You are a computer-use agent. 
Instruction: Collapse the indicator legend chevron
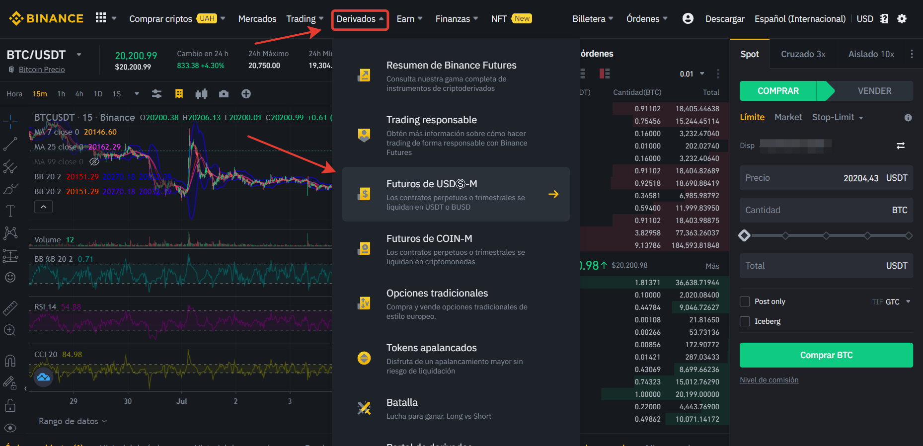43,207
